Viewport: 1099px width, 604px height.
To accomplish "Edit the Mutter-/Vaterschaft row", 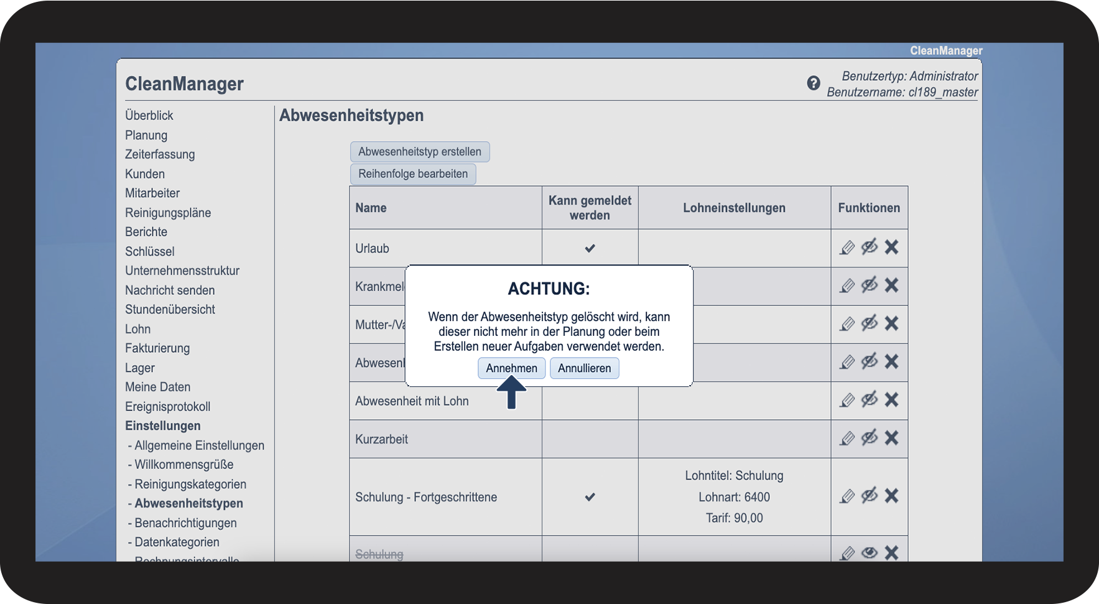I will tap(847, 324).
